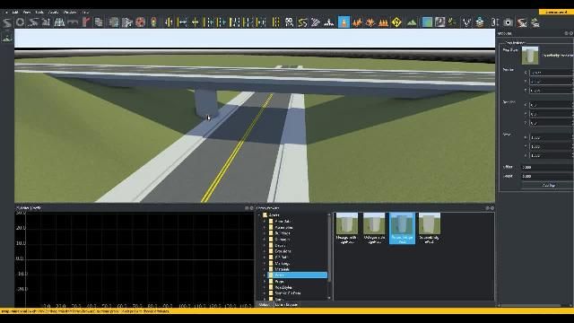Select the round red sign tool icon

click(x=140, y=22)
